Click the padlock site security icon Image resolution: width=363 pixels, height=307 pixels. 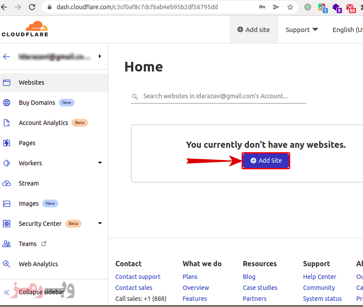coord(49,7)
